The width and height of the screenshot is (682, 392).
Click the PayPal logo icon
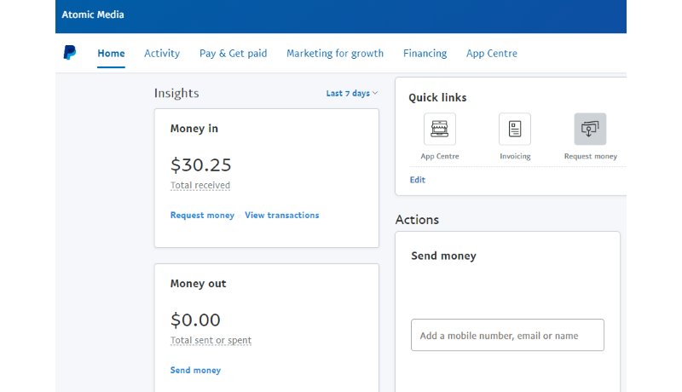click(x=70, y=53)
